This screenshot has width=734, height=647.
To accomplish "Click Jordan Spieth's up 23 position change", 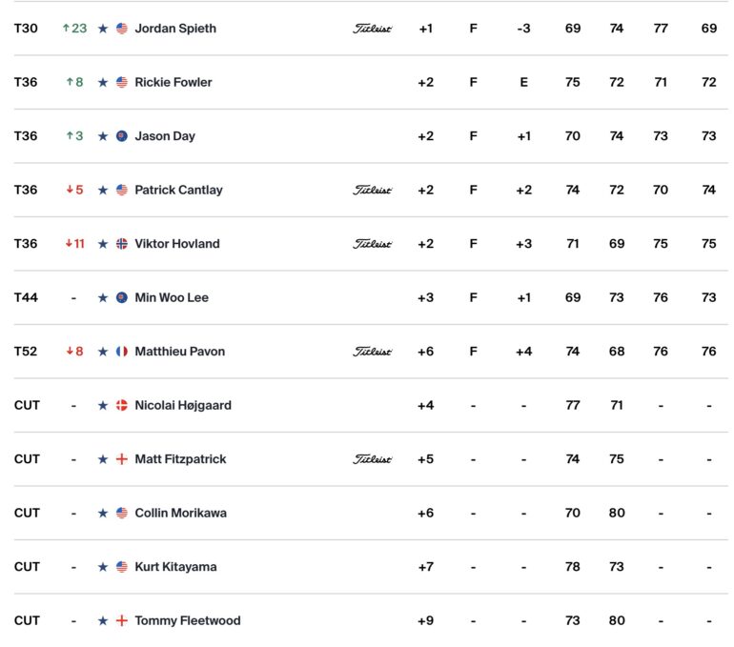I will [75, 29].
